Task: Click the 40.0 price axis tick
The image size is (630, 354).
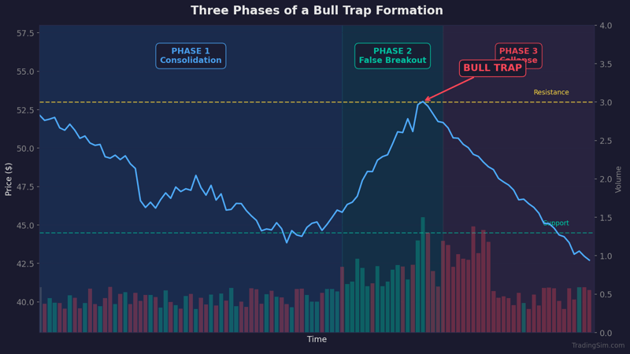Action: point(26,302)
